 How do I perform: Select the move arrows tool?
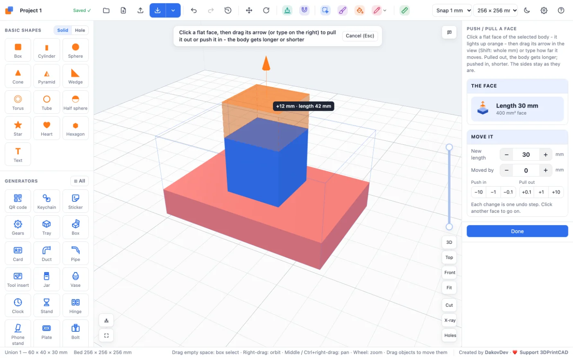(249, 11)
